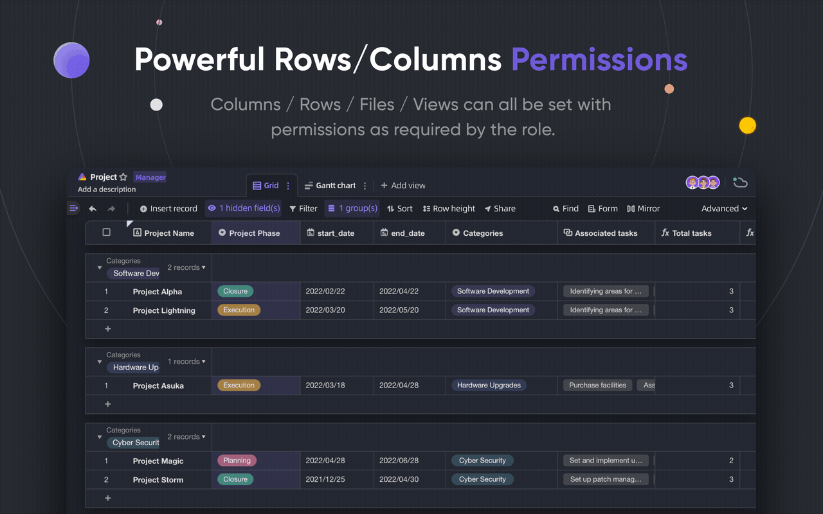Click Execution tag in Project Asuka row
This screenshot has width=823, height=514.
(239, 385)
